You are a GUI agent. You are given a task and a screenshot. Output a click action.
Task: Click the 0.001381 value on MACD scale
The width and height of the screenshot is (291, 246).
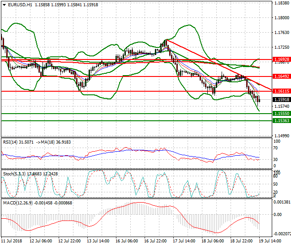coord(282,203)
